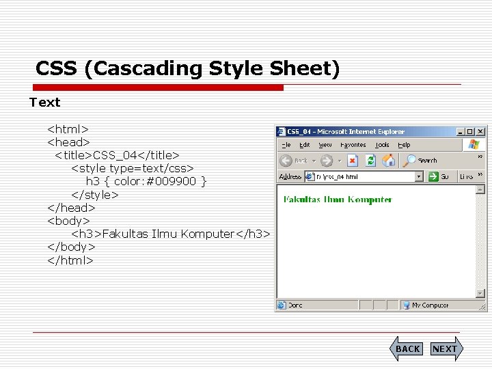Open the Favorites menu

point(353,145)
